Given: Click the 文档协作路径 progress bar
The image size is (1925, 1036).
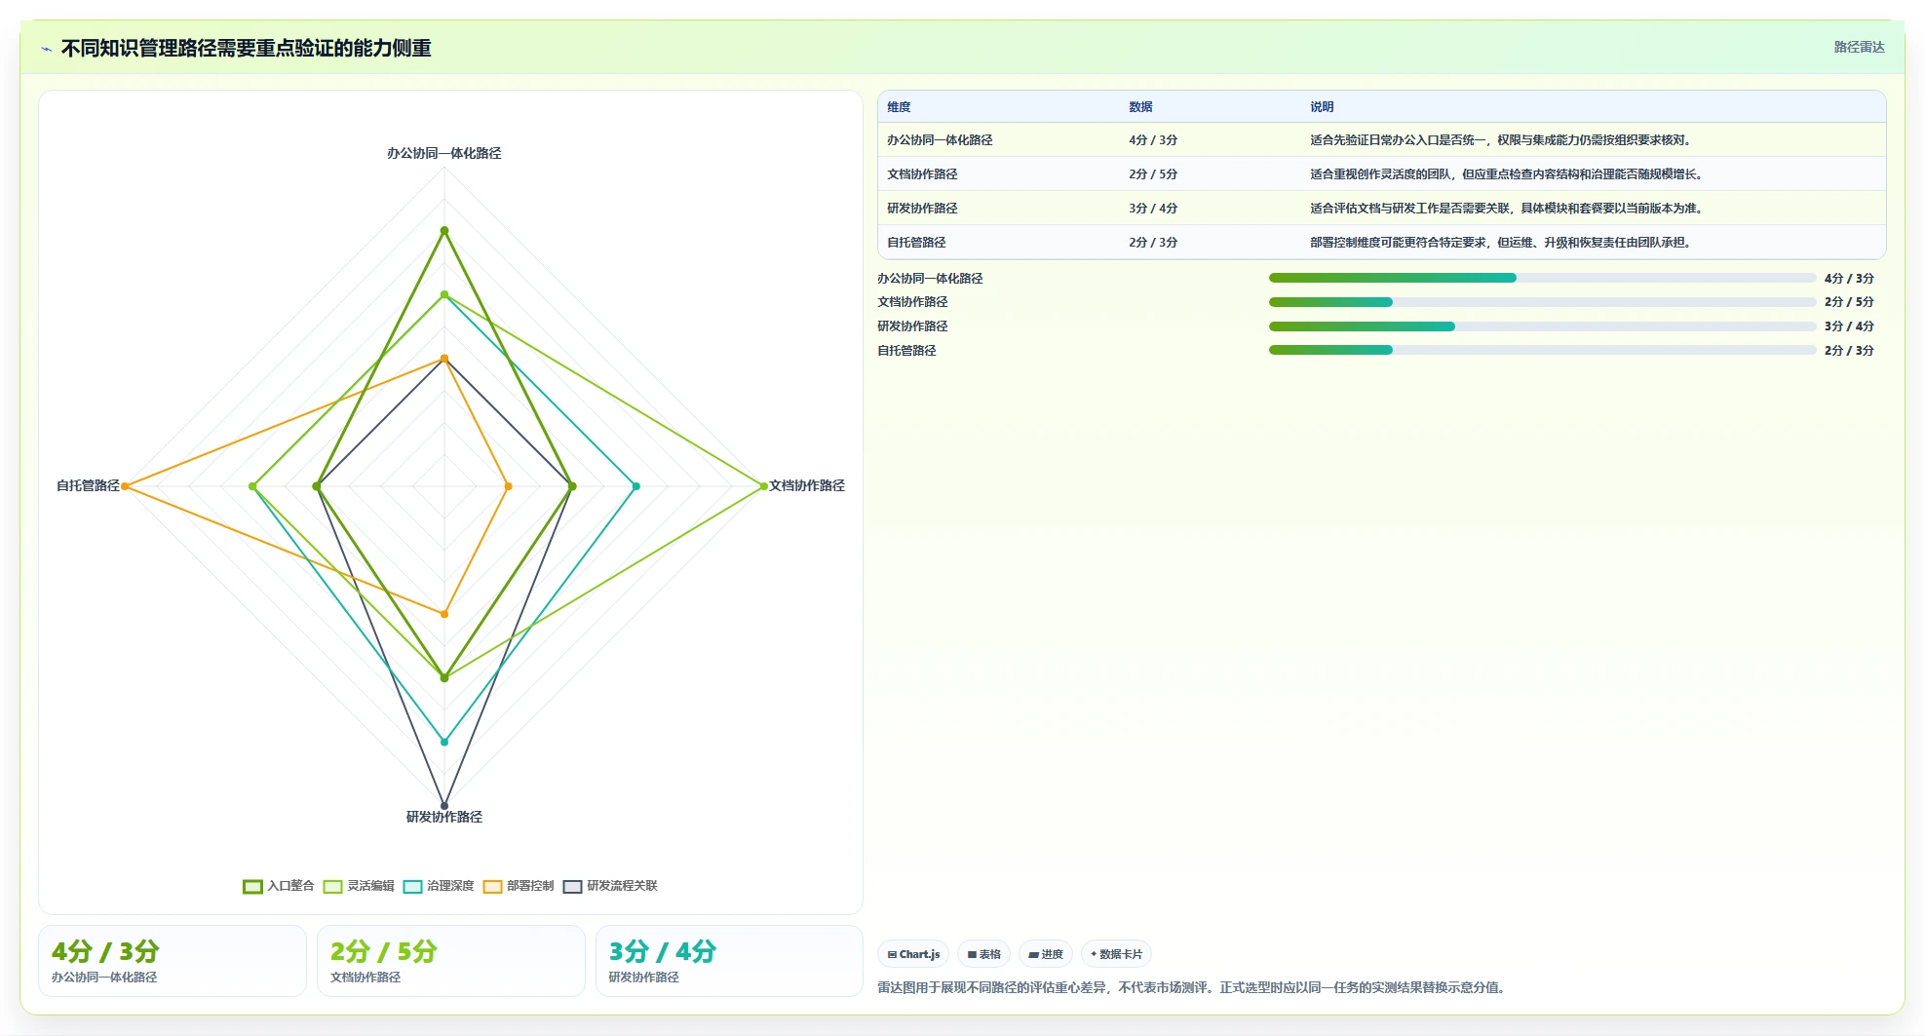Looking at the screenshot, I should [1542, 302].
